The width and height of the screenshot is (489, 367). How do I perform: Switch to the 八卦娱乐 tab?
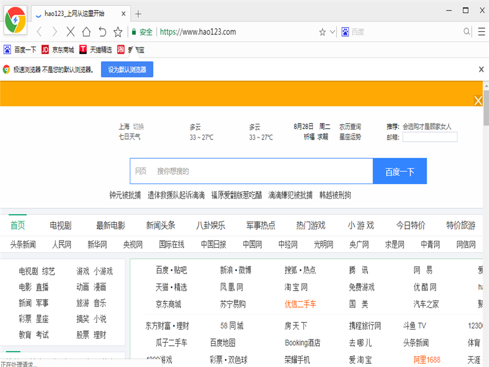(x=210, y=225)
